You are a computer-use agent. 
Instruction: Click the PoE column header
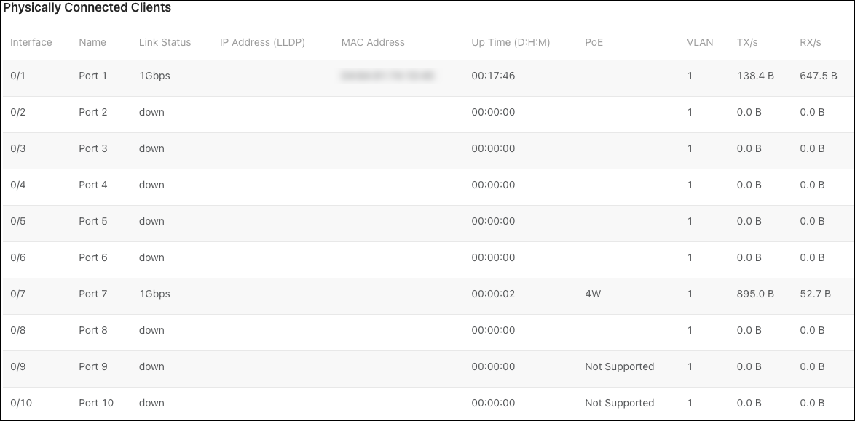pos(594,42)
